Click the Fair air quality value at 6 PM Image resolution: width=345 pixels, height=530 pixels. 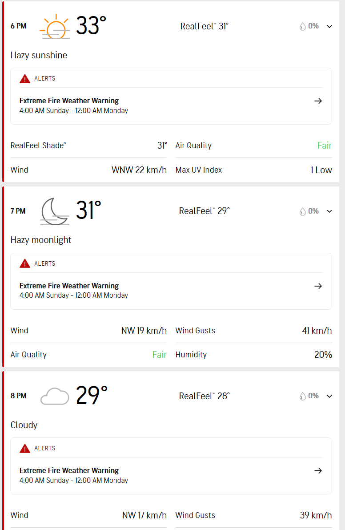[x=325, y=146]
